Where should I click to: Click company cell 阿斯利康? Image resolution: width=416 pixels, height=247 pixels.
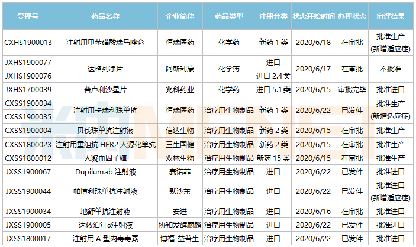[x=180, y=69]
